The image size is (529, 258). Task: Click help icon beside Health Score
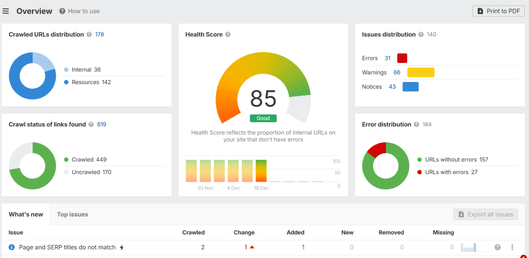(228, 35)
